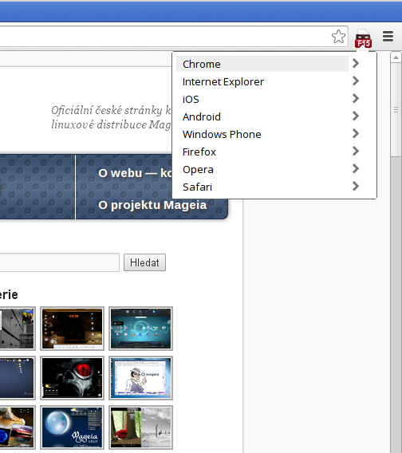Select Chrome in user-agent list
Image resolution: width=402 pixels, height=453 pixels.
pos(262,64)
